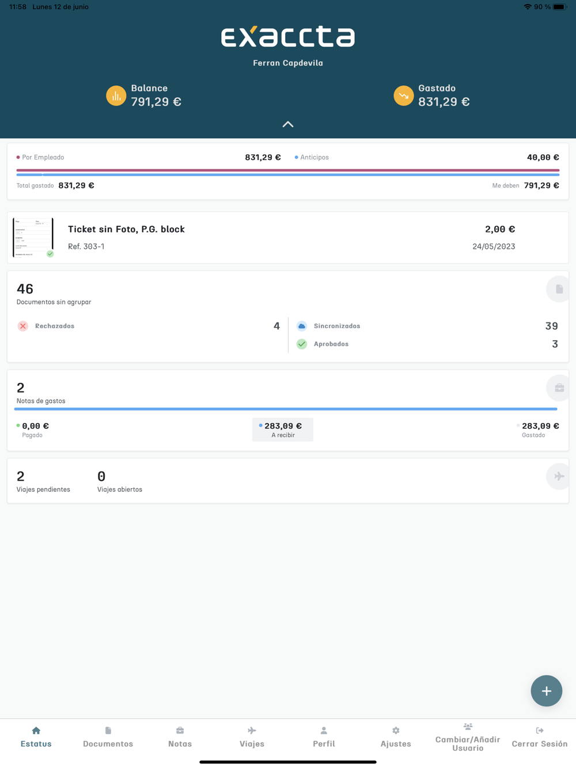Open the Ticket sin Foto receipt thumbnail

[33, 237]
